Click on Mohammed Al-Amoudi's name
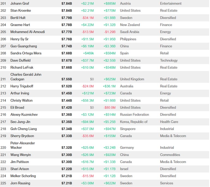The image size is (210, 187). pyautogui.click(x=28, y=32)
